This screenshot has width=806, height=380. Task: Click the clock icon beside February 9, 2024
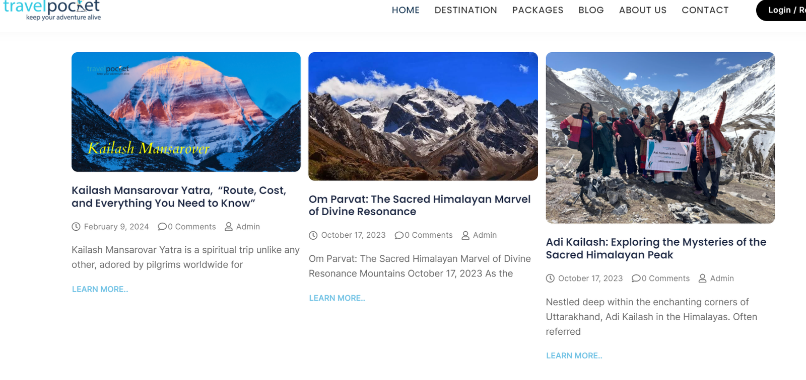coord(76,227)
